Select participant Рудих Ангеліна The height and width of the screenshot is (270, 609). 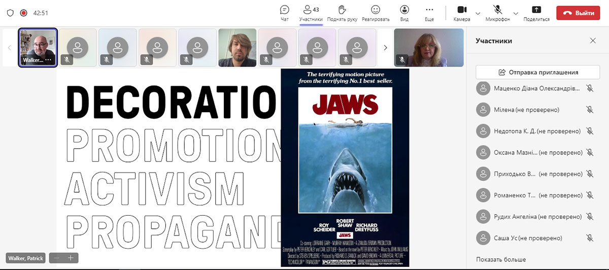(x=538, y=216)
